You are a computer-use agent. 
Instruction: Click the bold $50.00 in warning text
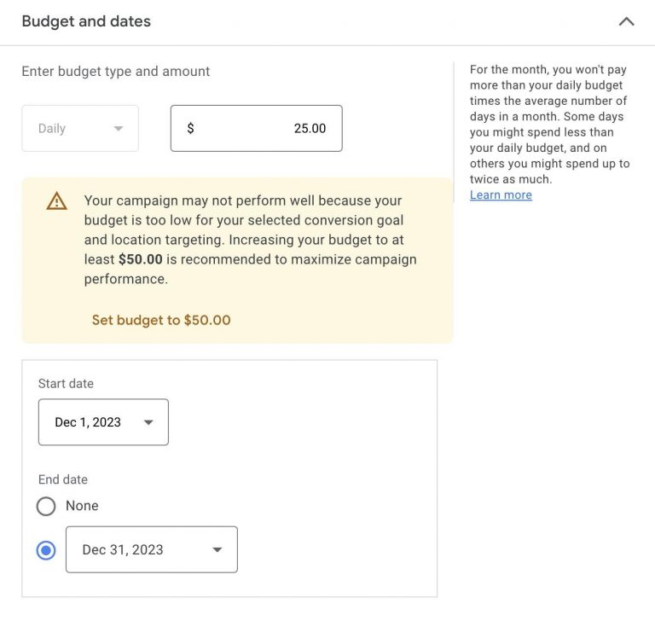point(141,259)
